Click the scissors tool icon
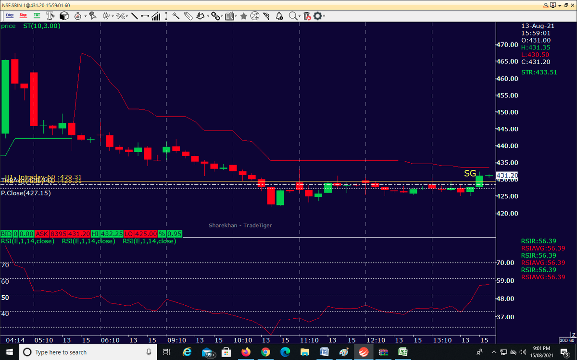Image resolution: width=577 pixels, height=360 pixels. [120, 16]
